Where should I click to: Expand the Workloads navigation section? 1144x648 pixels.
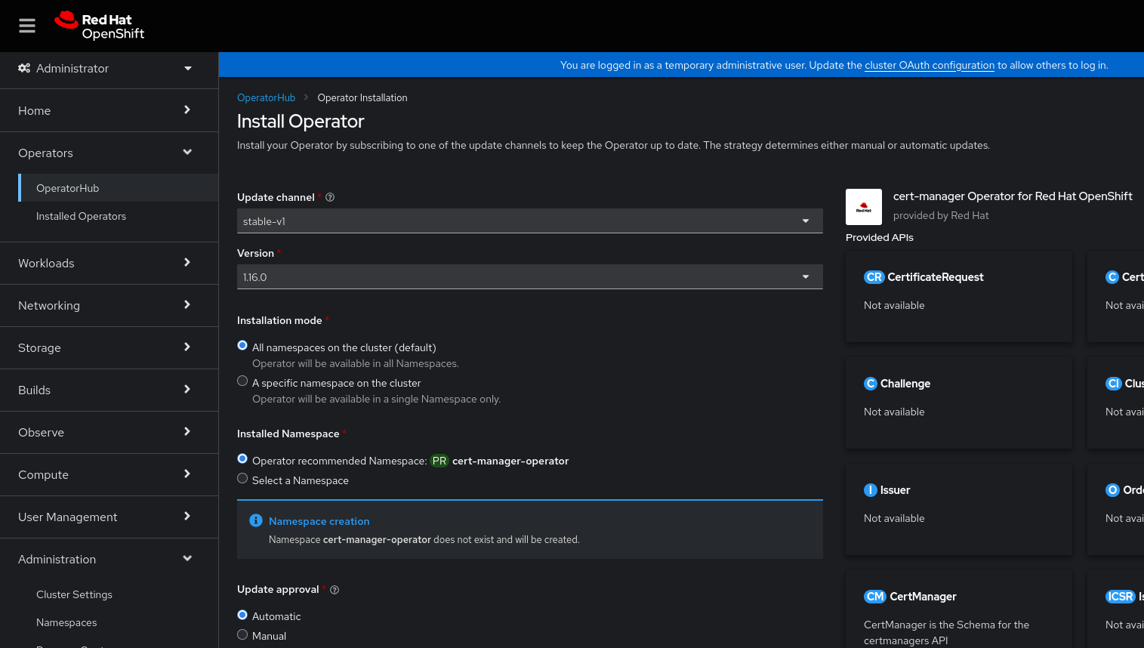click(x=106, y=263)
